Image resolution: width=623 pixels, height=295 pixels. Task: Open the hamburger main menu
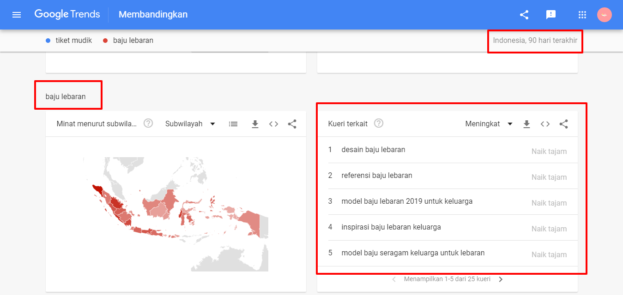pyautogui.click(x=17, y=15)
